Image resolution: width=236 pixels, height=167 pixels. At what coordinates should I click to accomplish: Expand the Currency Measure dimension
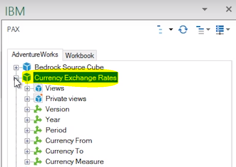click(27, 162)
